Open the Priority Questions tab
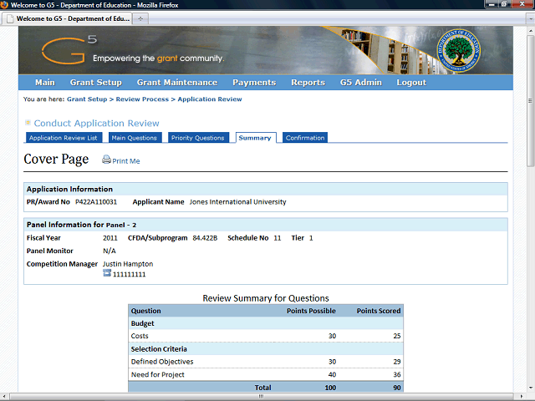The image size is (535, 401). pos(198,138)
